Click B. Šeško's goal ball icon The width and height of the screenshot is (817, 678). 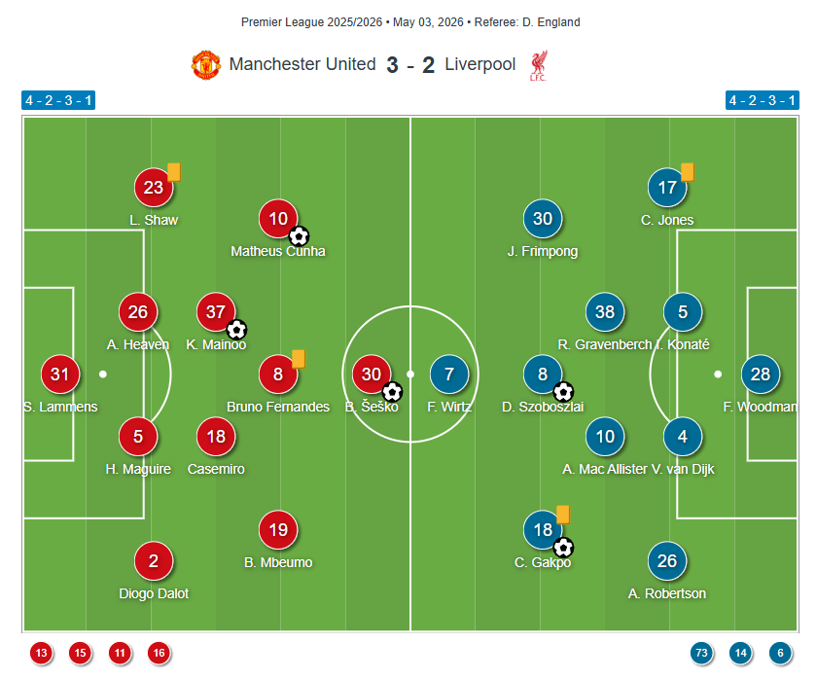(392, 392)
